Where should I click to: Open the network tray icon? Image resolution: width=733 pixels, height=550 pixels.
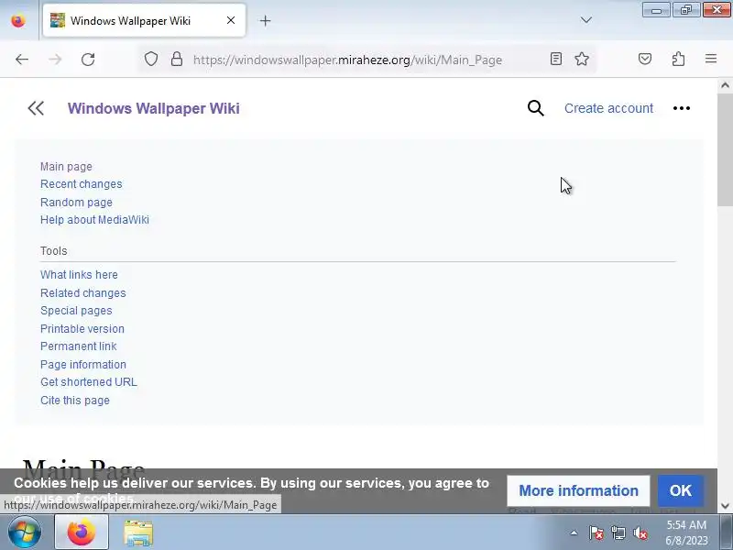tap(618, 533)
